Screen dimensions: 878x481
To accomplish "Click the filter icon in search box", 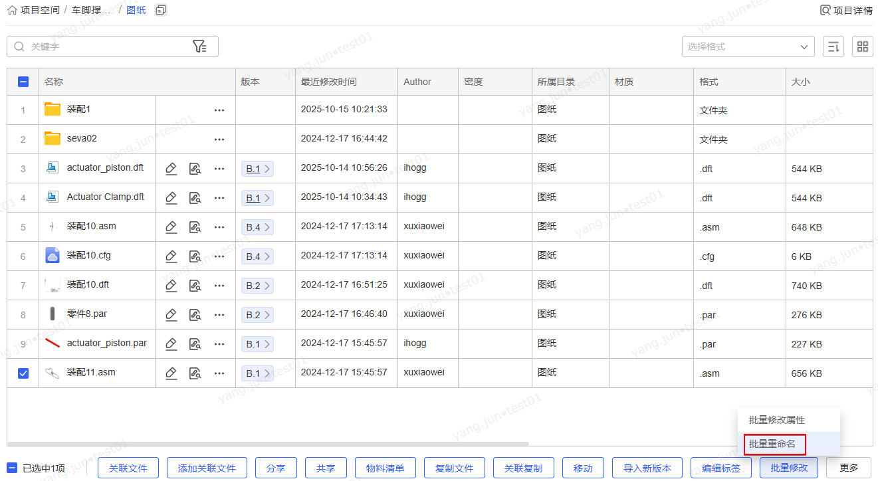I will pos(199,47).
